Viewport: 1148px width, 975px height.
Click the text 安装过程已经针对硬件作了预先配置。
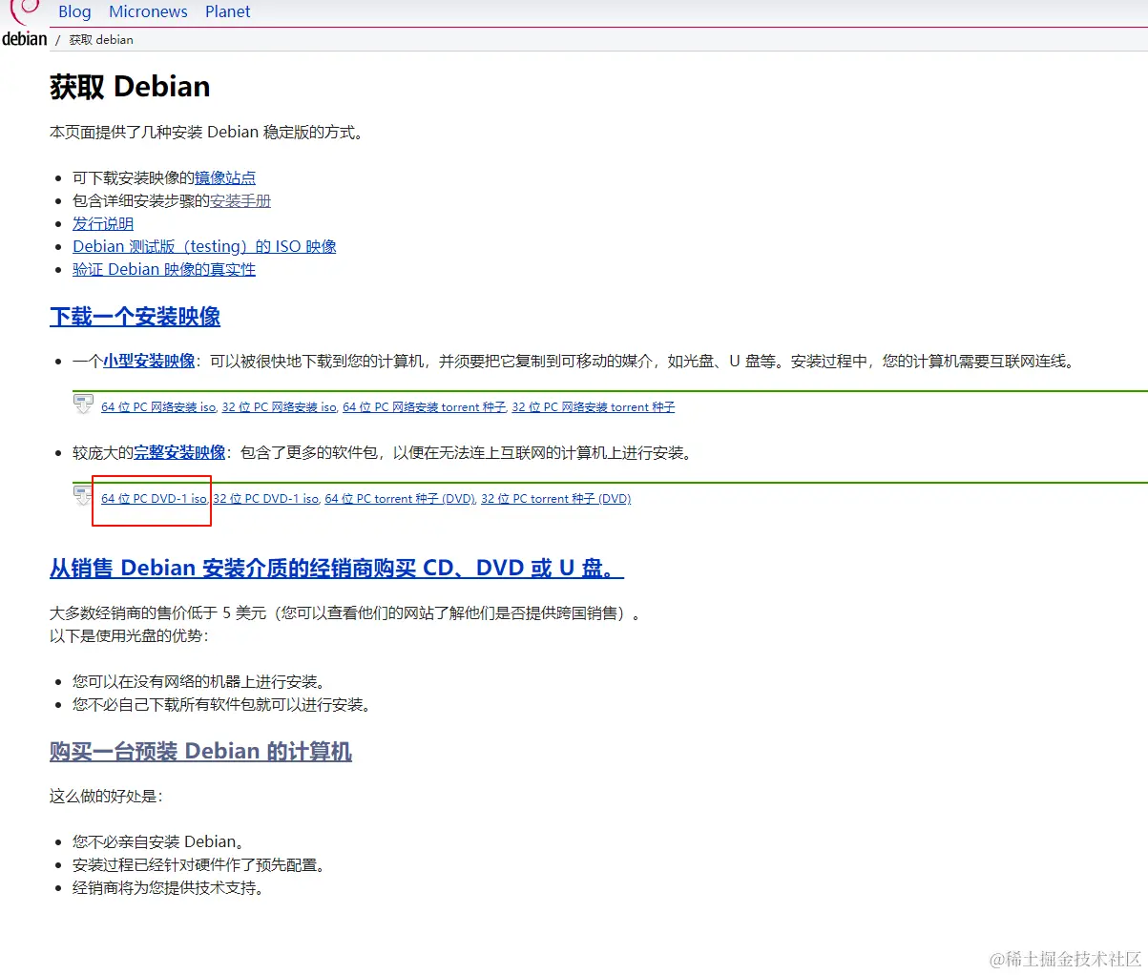pos(201,864)
